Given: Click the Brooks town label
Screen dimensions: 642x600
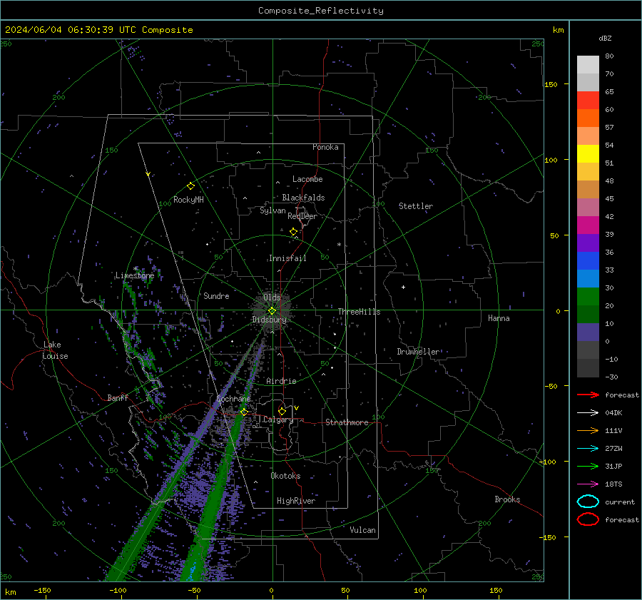Looking at the screenshot, I should (507, 499).
